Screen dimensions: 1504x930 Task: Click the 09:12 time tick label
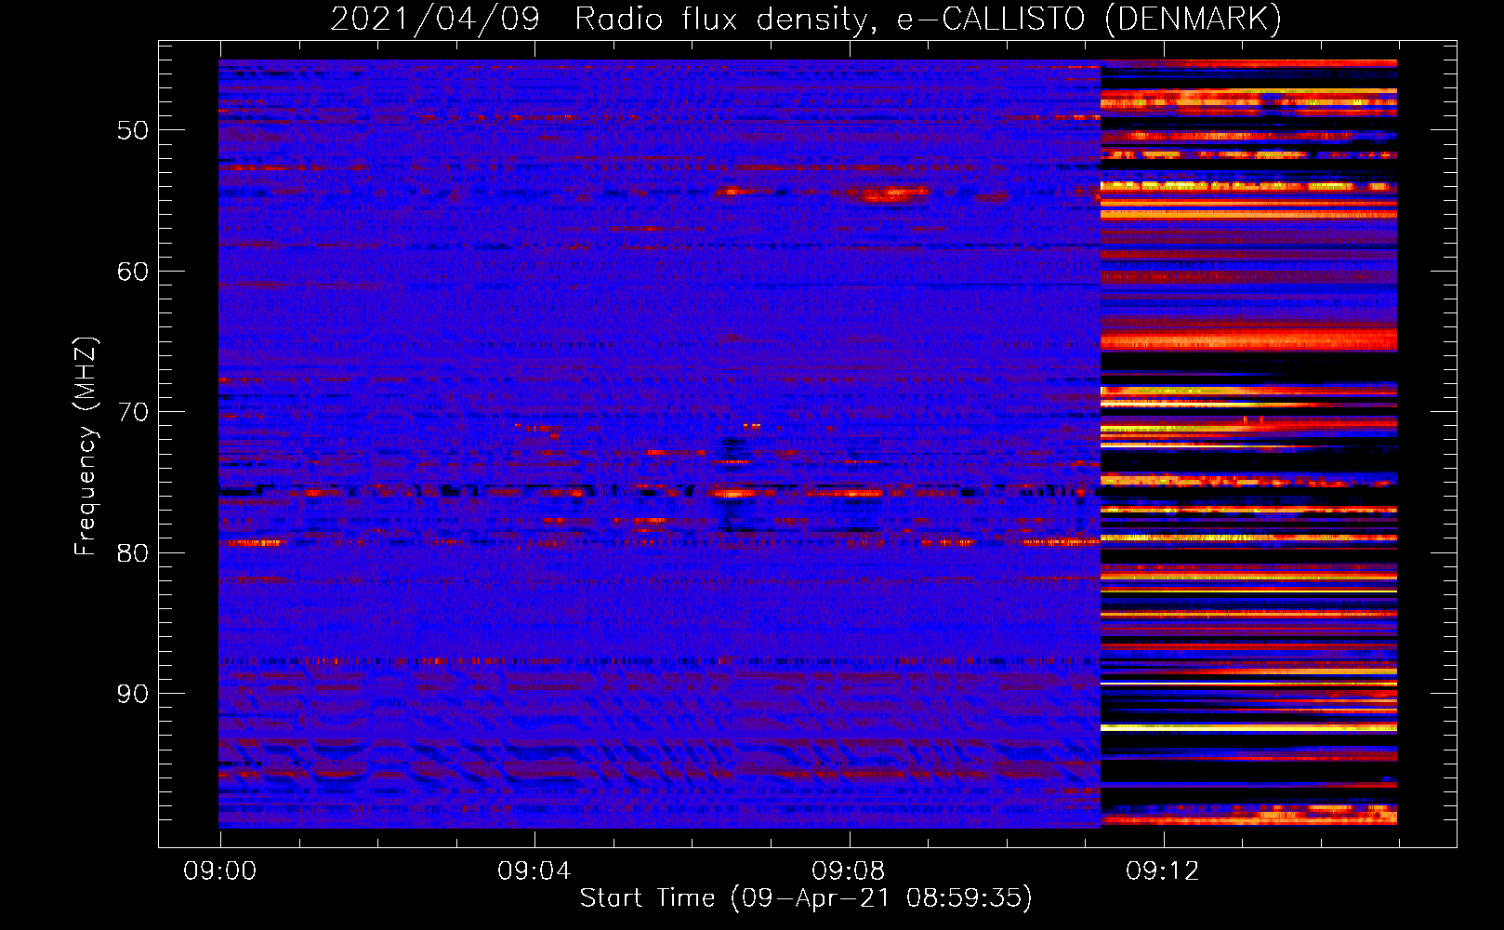[x=1162, y=871]
